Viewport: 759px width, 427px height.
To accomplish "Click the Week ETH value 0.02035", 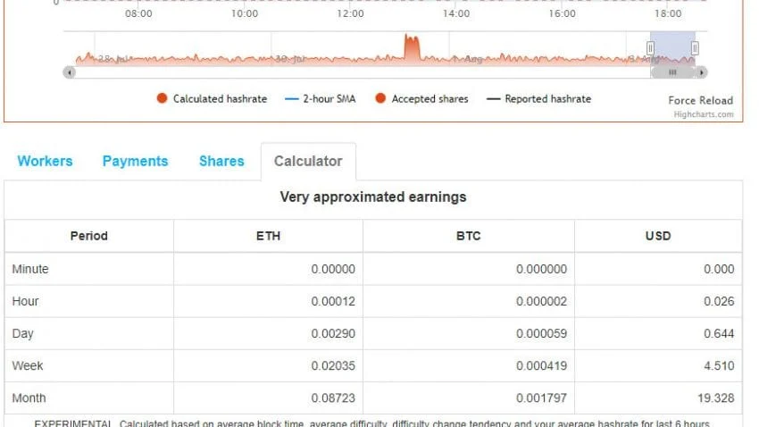I will click(x=333, y=365).
